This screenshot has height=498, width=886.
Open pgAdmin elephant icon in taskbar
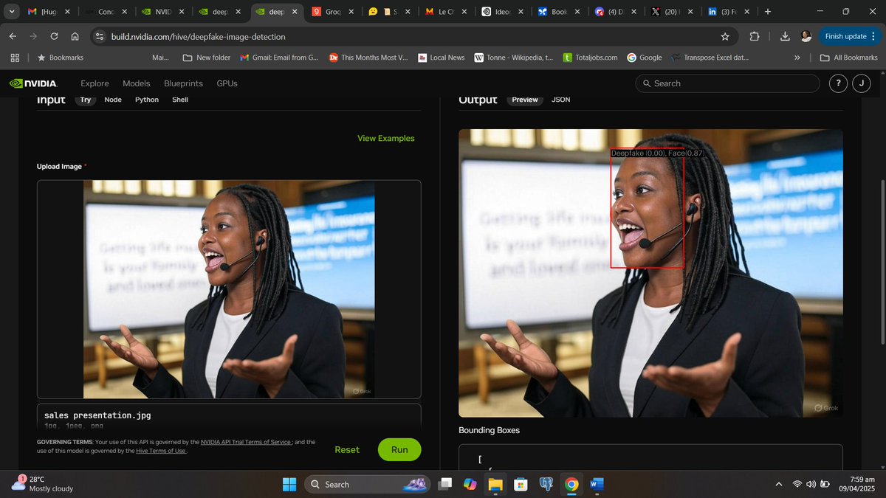coord(546,484)
